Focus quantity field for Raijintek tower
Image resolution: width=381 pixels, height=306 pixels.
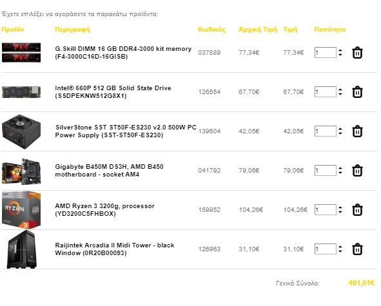coord(326,249)
